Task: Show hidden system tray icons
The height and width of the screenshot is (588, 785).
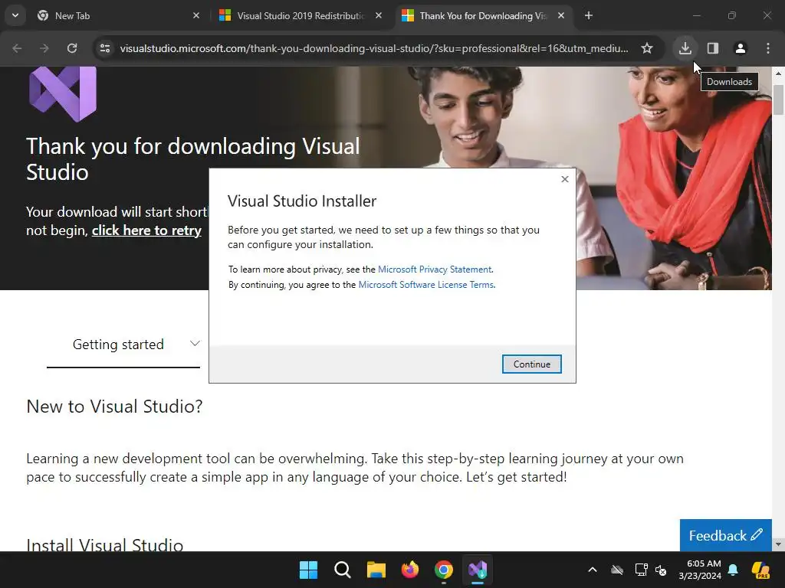Action: [593, 570]
